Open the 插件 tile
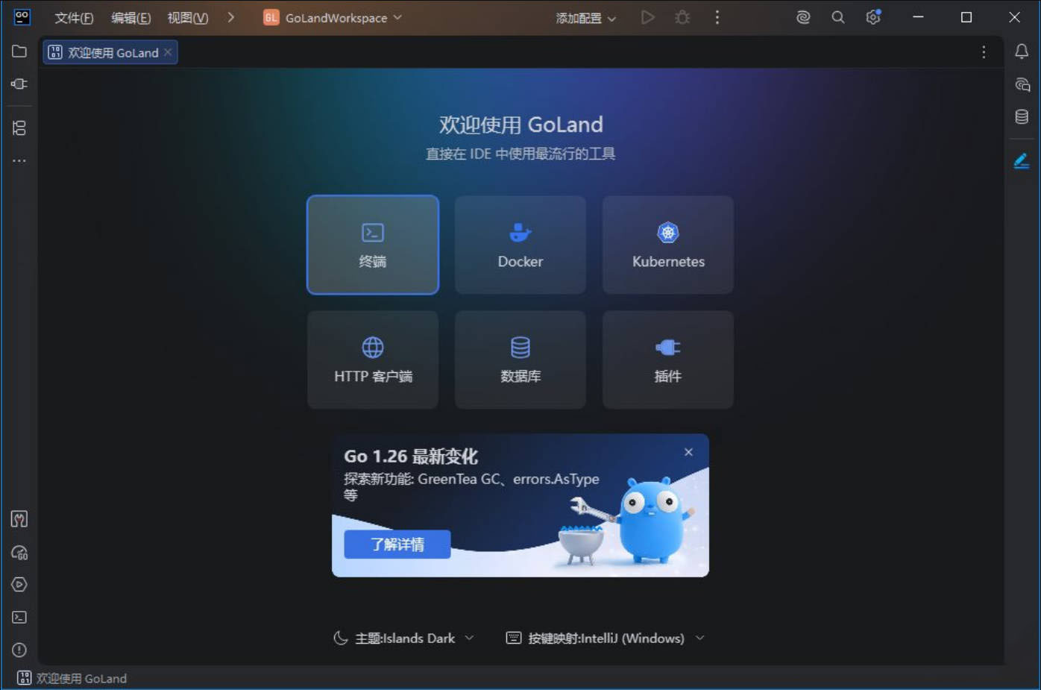The width and height of the screenshot is (1041, 690). tap(668, 360)
